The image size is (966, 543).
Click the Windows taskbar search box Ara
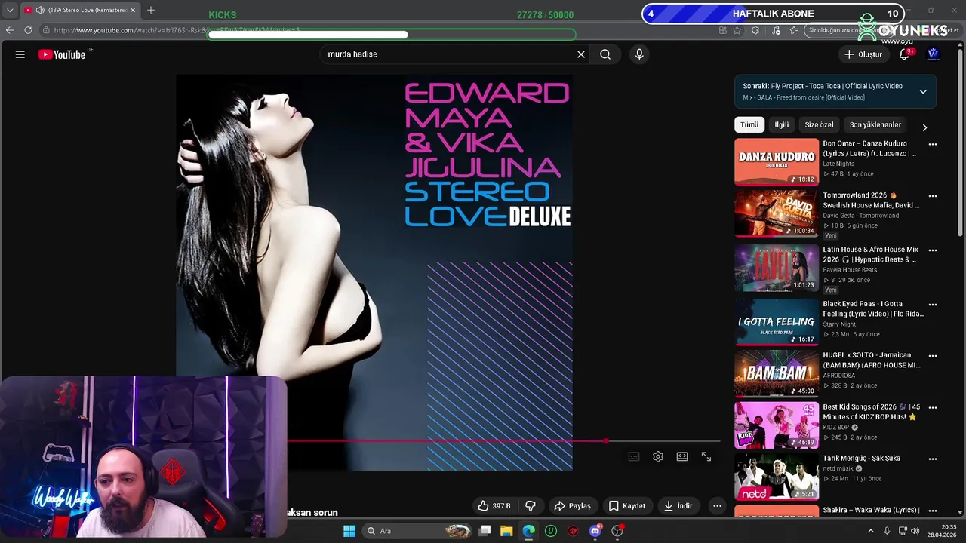pos(417,531)
